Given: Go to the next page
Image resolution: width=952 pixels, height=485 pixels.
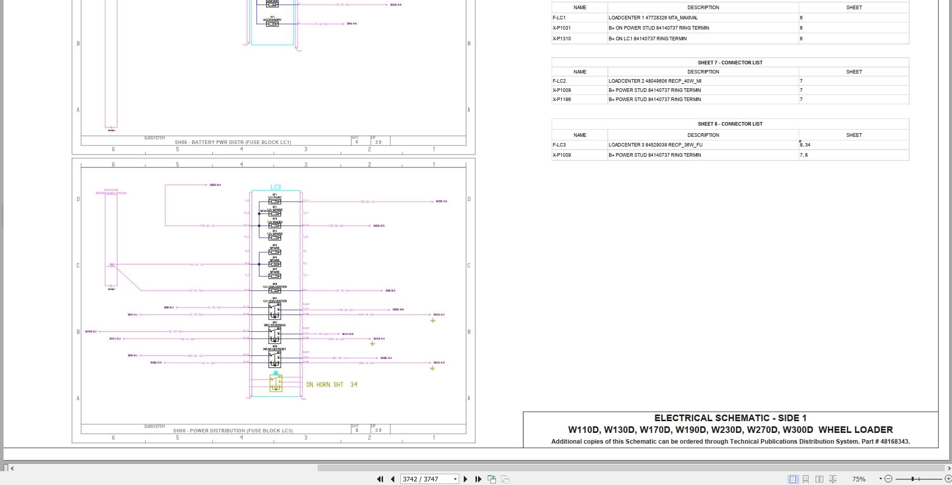Looking at the screenshot, I should pyautogui.click(x=465, y=479).
